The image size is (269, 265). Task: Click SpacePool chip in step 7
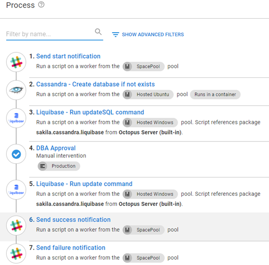coord(143,258)
